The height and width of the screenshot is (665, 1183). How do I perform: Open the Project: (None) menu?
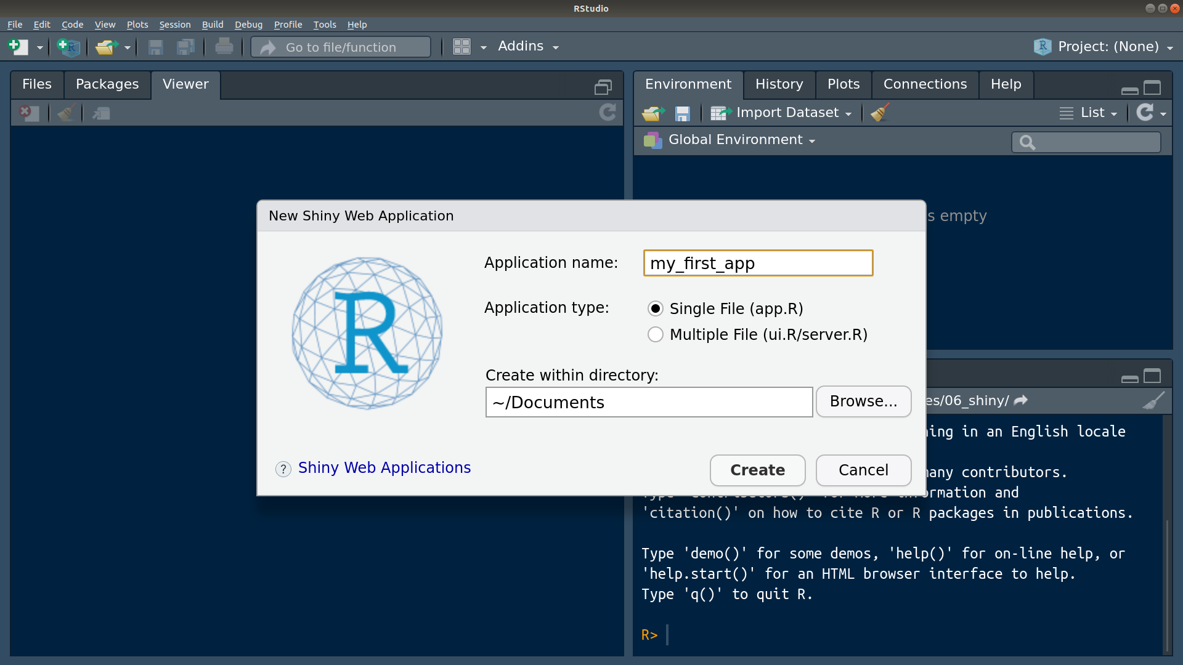point(1104,47)
